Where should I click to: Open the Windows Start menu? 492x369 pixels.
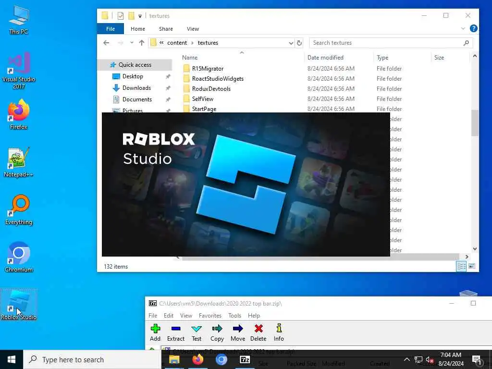(x=12, y=359)
